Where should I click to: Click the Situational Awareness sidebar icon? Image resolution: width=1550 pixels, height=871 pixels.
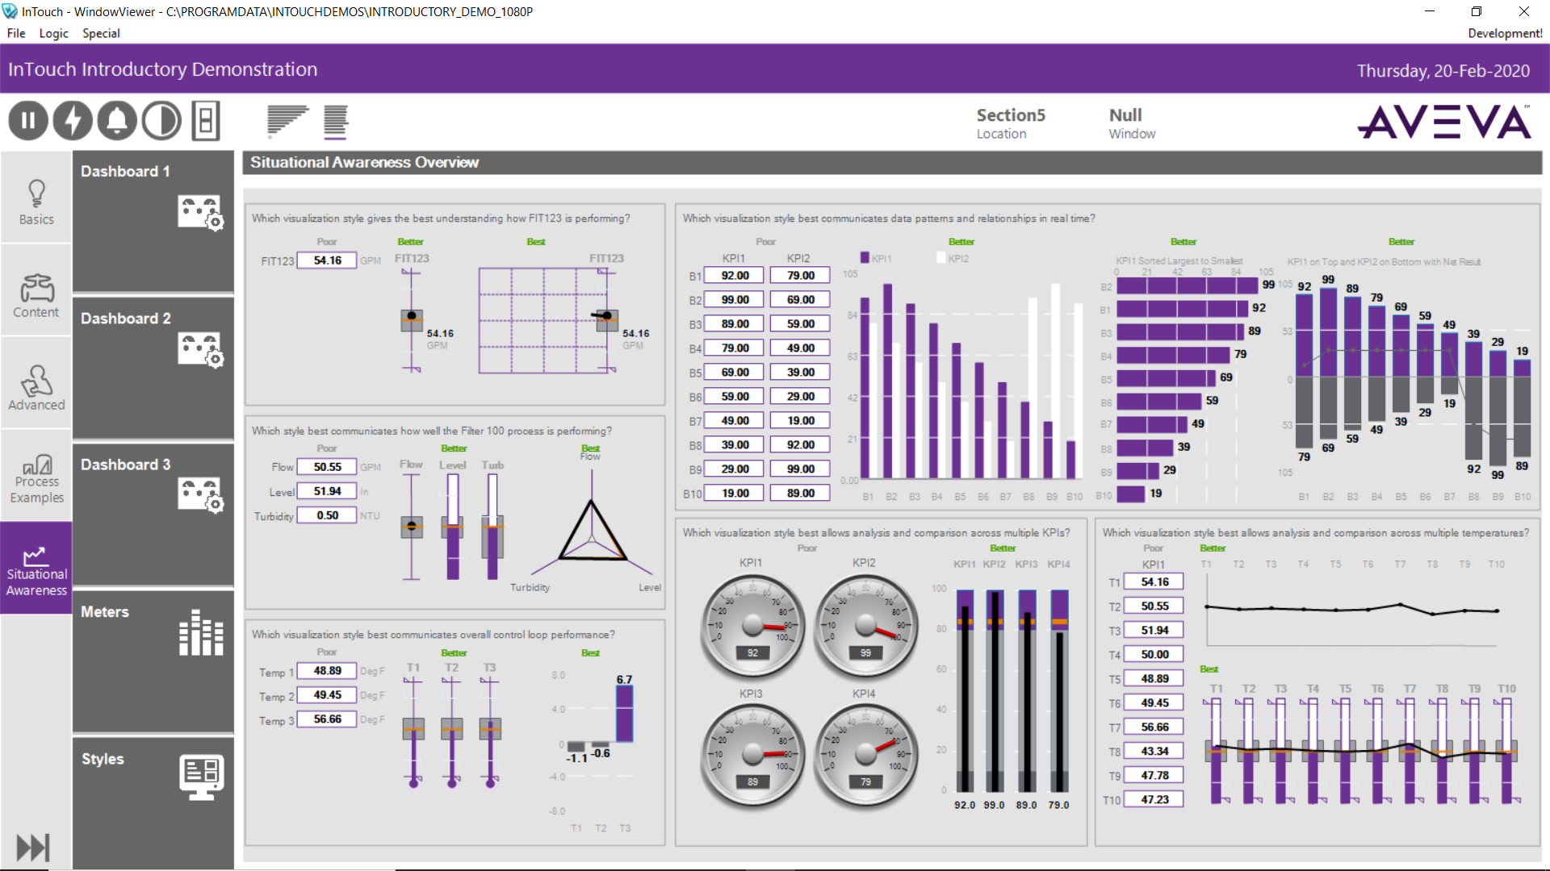[36, 564]
